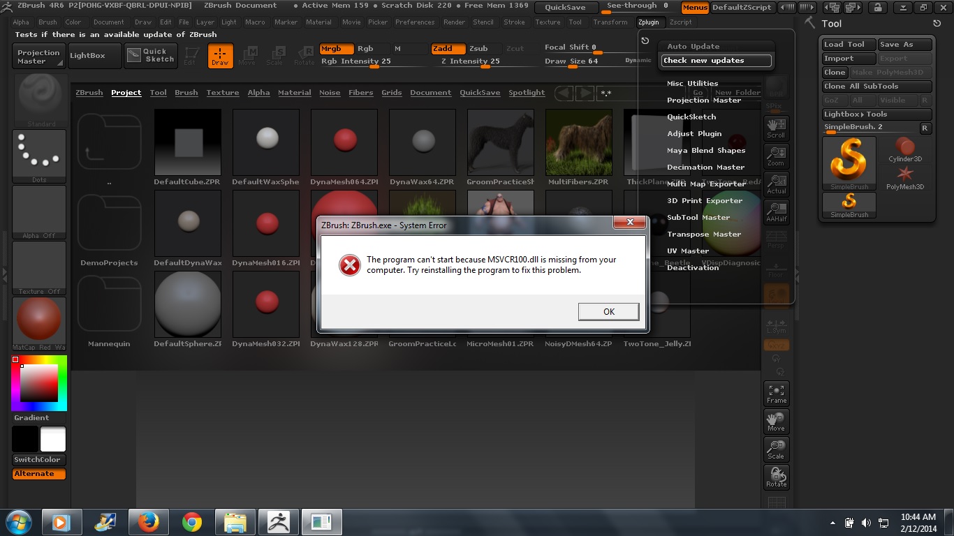
Task: Switch to the Tool tab in LightBox
Action: [x=159, y=93]
